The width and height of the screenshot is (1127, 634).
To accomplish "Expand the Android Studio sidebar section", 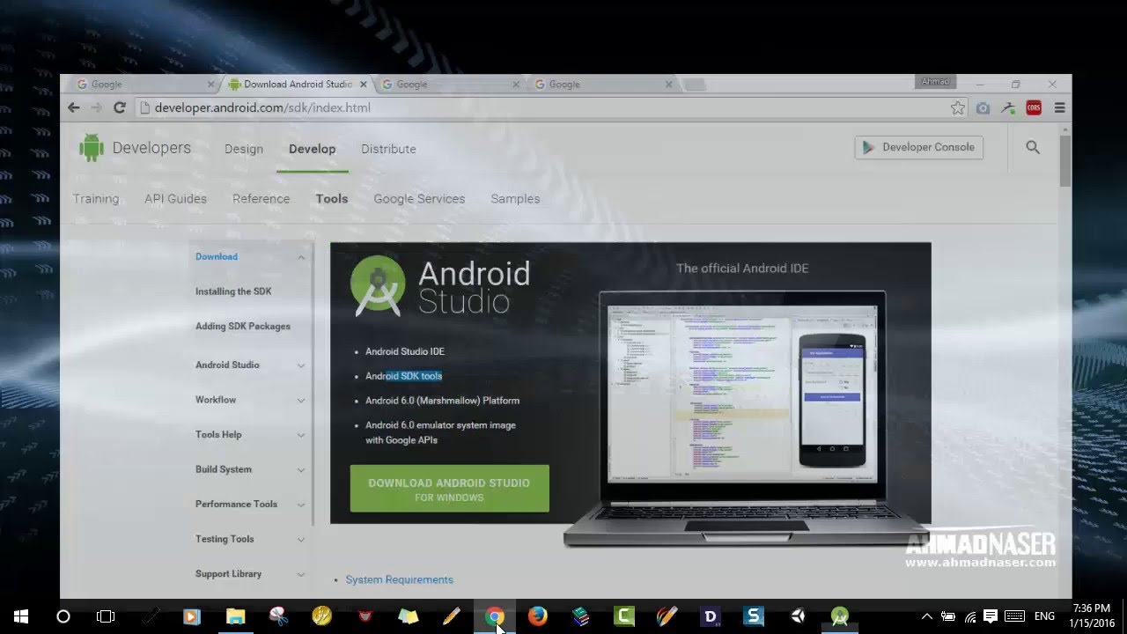I will pos(301,365).
